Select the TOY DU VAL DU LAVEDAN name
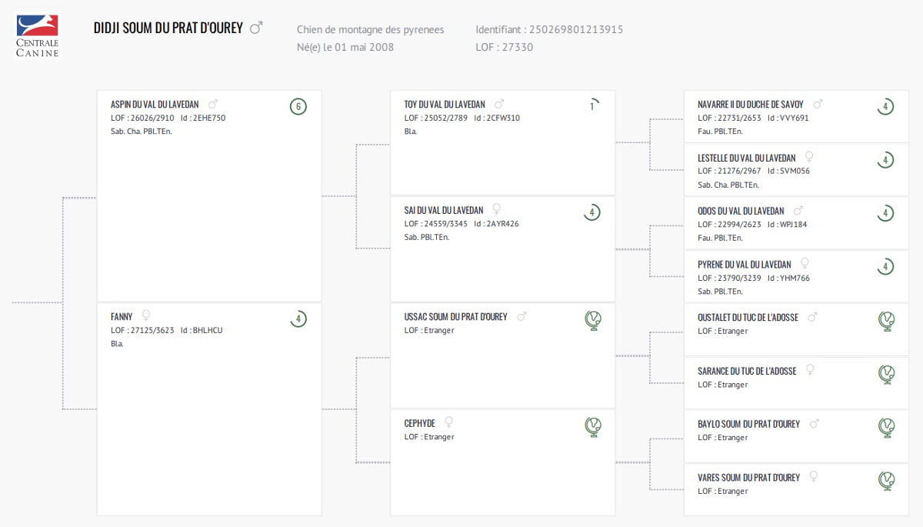923x527 pixels. click(445, 105)
